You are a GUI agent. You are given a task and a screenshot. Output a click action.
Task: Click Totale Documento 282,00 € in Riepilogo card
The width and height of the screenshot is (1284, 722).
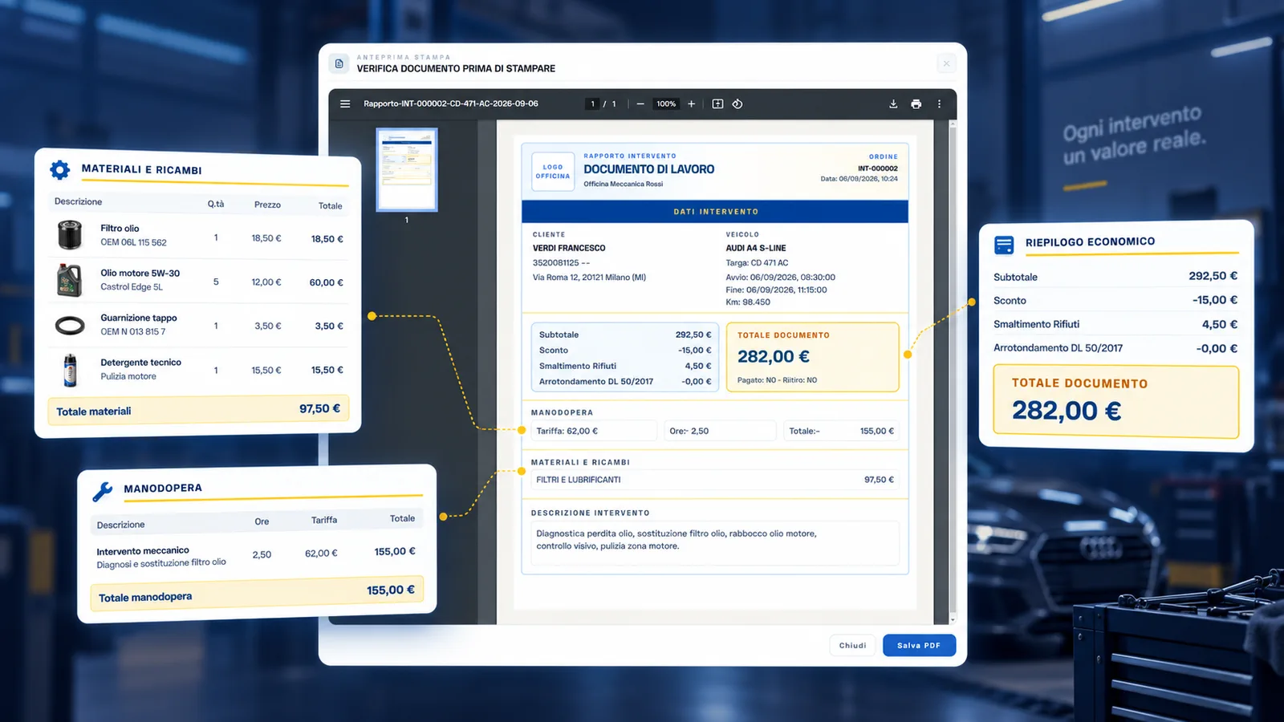pyautogui.click(x=1116, y=401)
